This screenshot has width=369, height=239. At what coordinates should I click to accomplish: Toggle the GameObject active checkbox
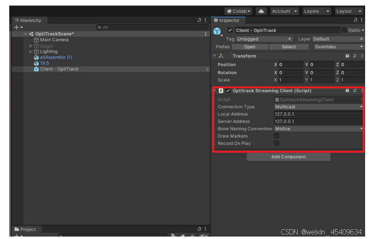coord(230,30)
